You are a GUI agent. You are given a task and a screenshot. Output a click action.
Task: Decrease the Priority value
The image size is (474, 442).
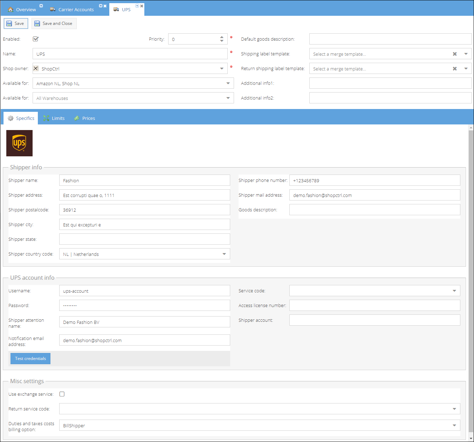point(222,41)
